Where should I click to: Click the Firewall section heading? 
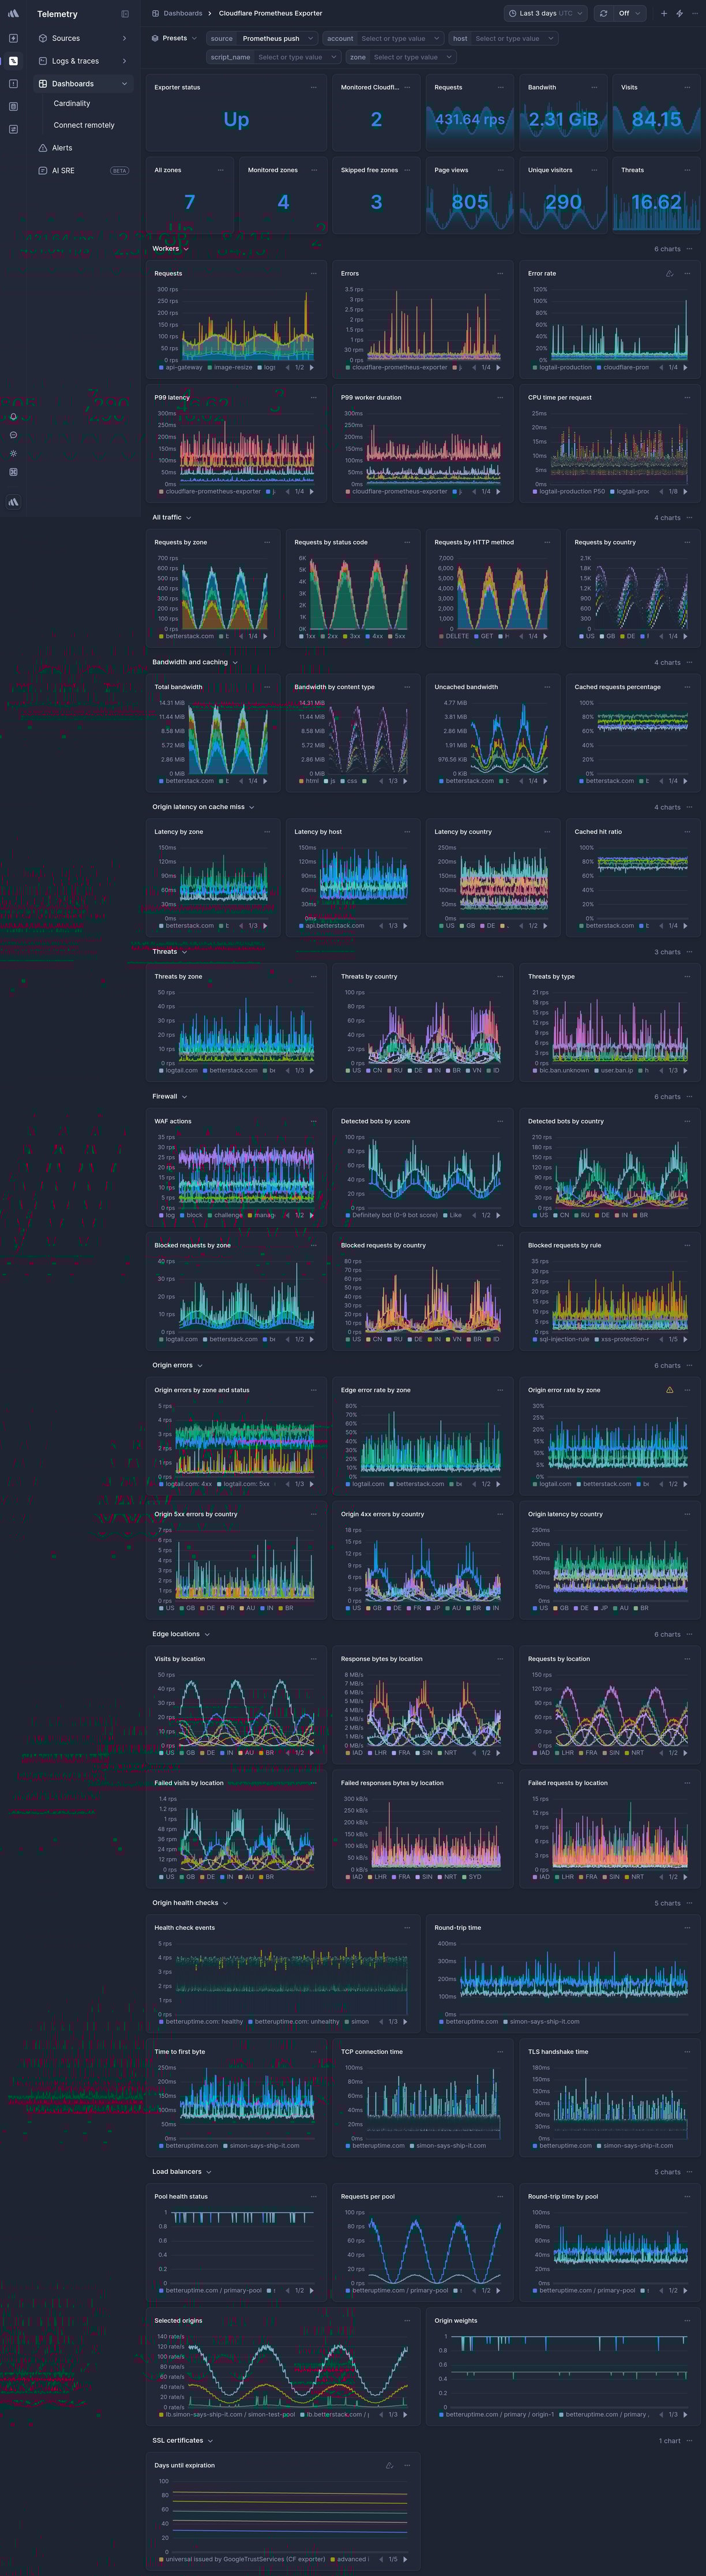(x=165, y=1096)
